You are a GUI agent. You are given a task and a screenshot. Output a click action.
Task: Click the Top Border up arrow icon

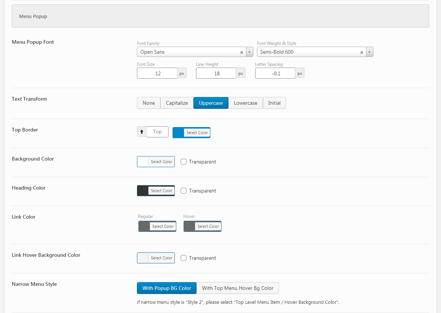142,132
